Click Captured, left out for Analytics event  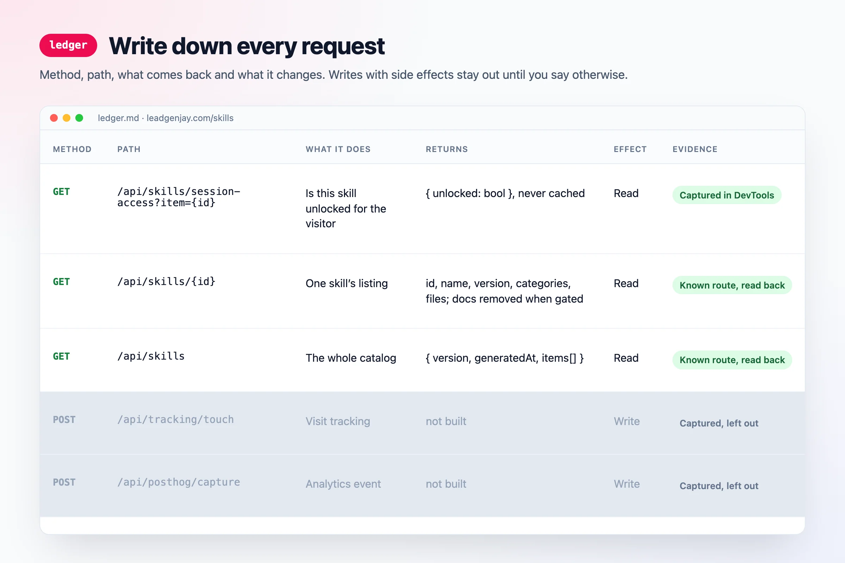(719, 486)
